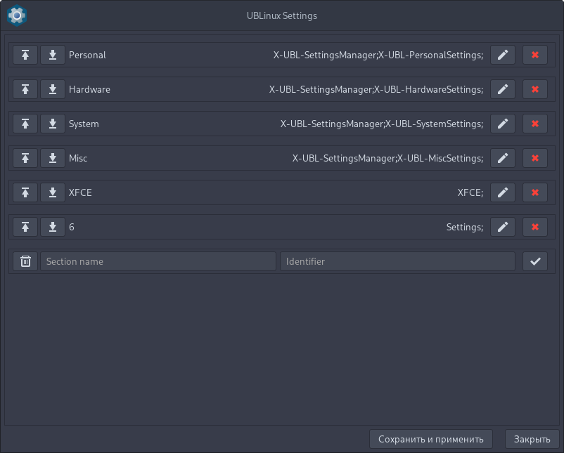Edit the System section entry
The height and width of the screenshot is (453, 564).
(x=502, y=124)
